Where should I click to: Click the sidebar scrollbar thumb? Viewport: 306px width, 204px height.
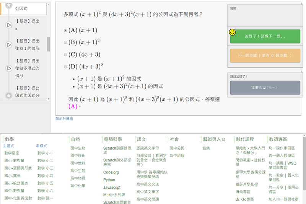click(x=49, y=44)
